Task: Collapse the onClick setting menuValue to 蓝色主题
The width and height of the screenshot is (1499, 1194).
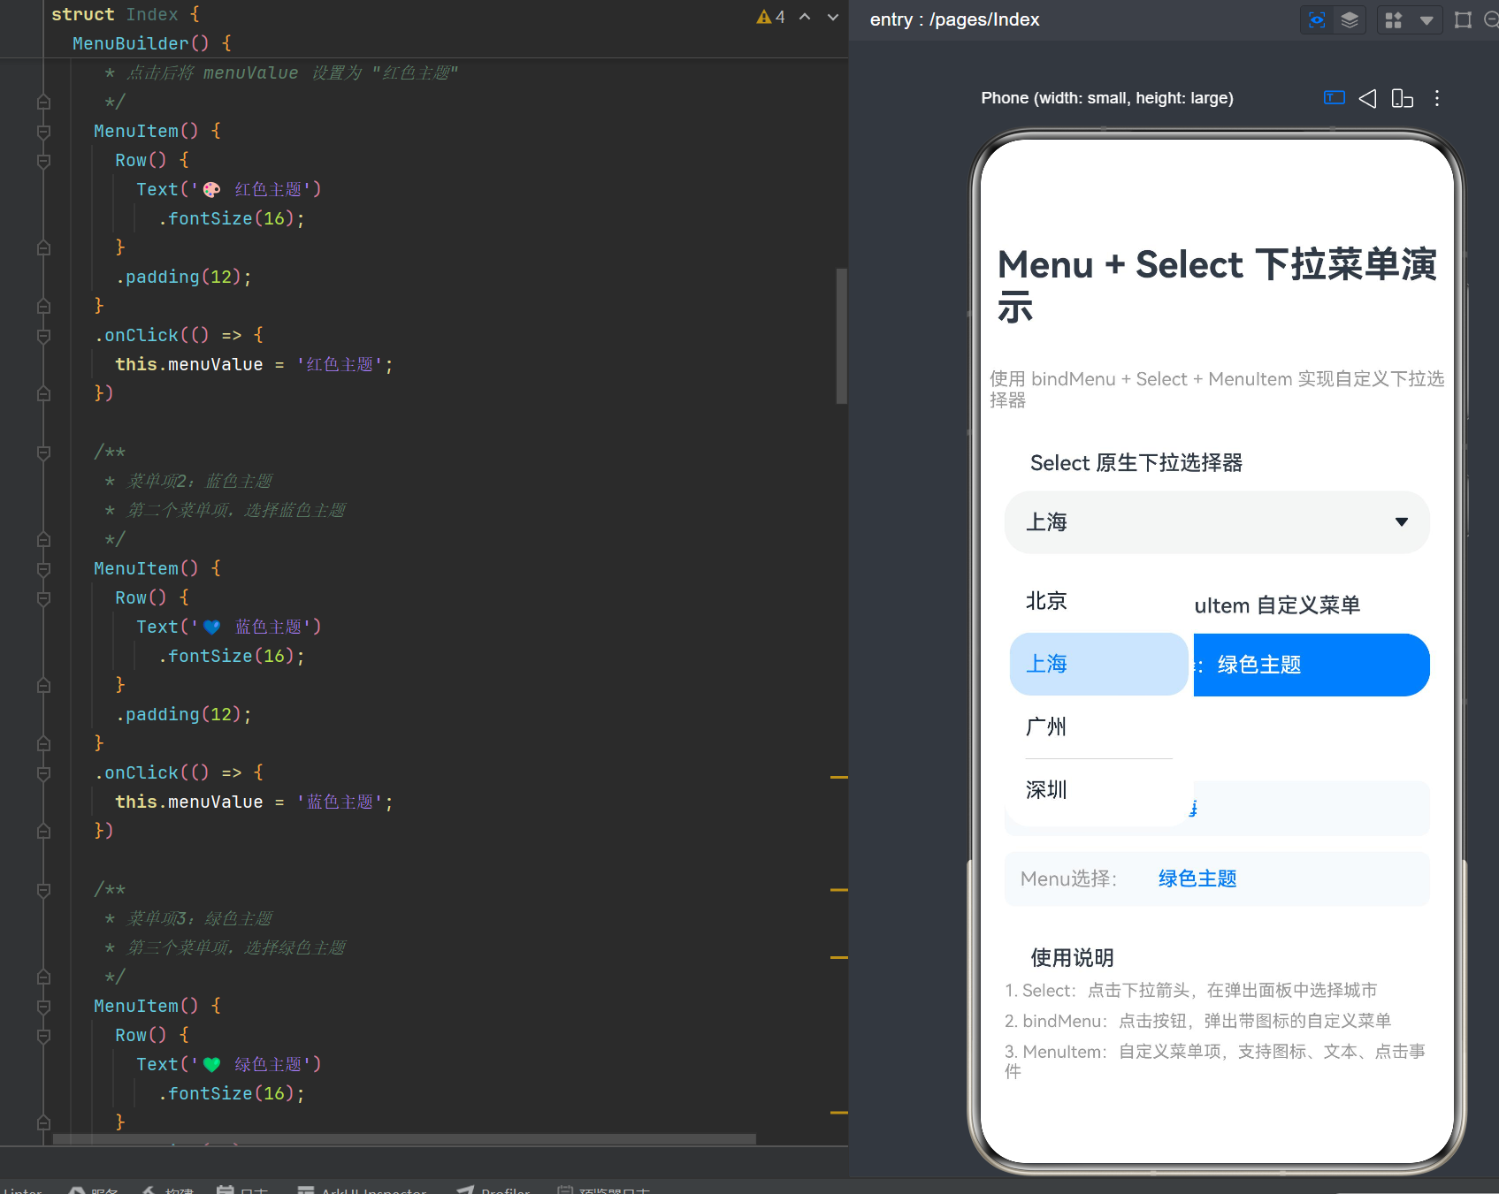Action: coord(43,773)
